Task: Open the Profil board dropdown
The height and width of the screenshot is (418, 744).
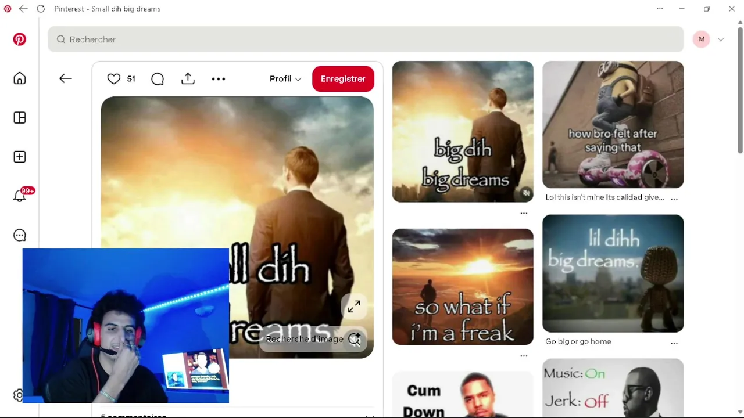Action: pyautogui.click(x=285, y=79)
